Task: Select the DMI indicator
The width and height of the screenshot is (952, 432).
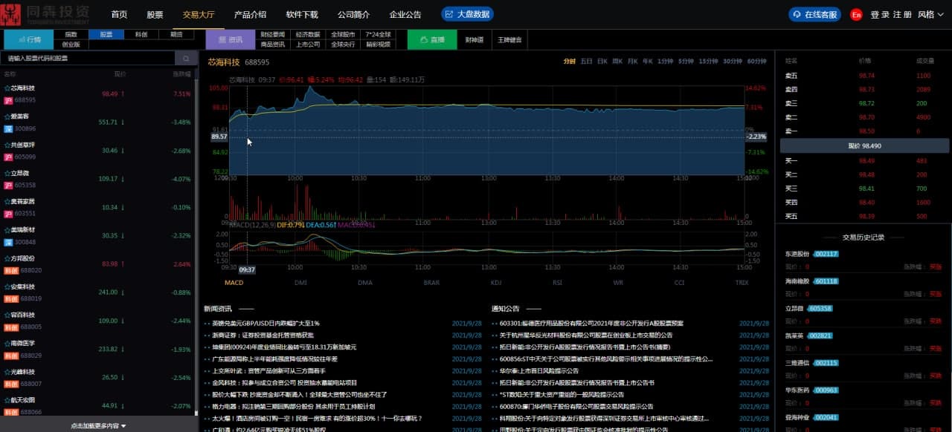Action: click(x=300, y=282)
